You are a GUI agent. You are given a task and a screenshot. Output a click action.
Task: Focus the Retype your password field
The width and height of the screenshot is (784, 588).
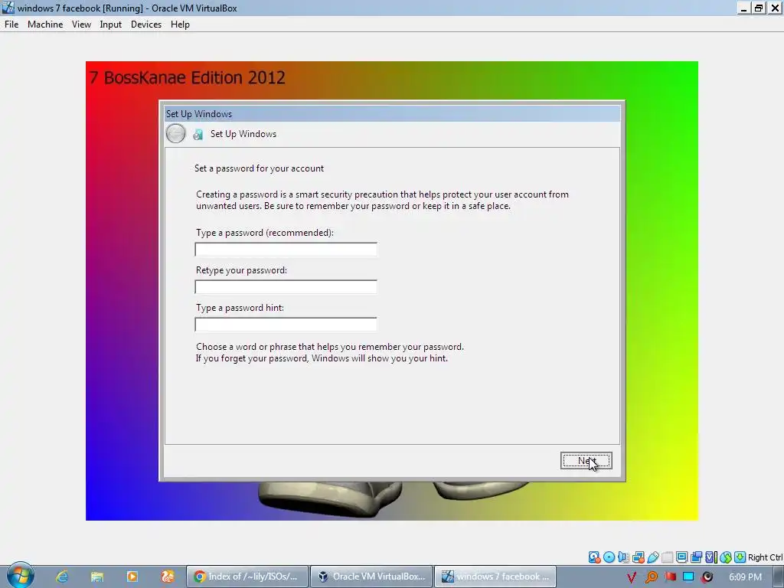click(x=286, y=287)
